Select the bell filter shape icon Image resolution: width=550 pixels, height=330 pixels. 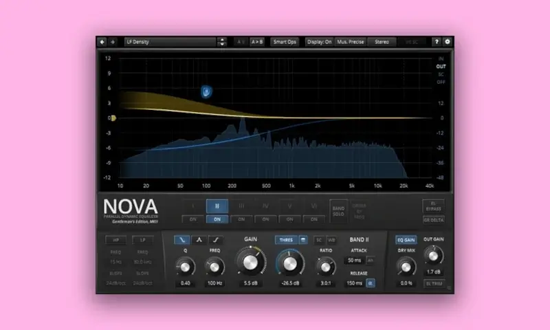199,240
